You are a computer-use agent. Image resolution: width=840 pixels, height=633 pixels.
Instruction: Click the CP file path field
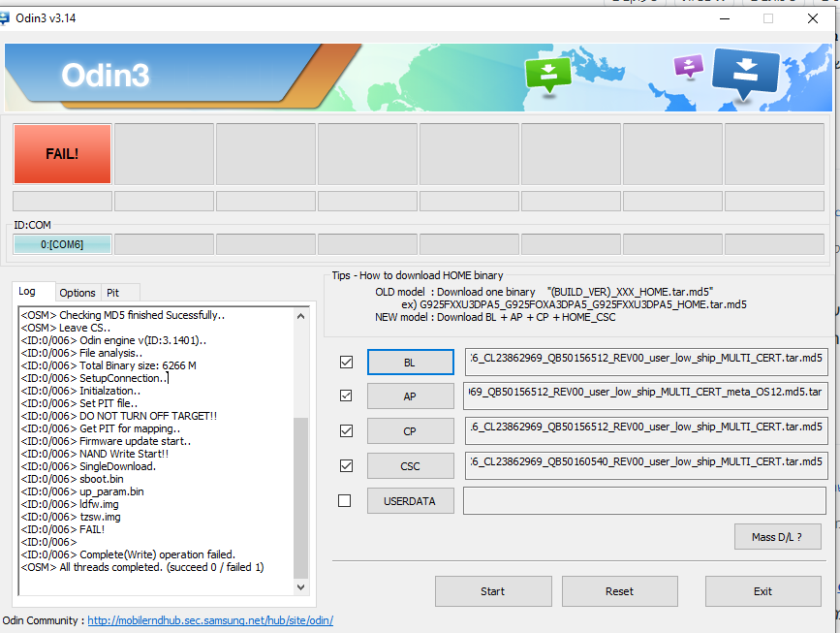(646, 429)
